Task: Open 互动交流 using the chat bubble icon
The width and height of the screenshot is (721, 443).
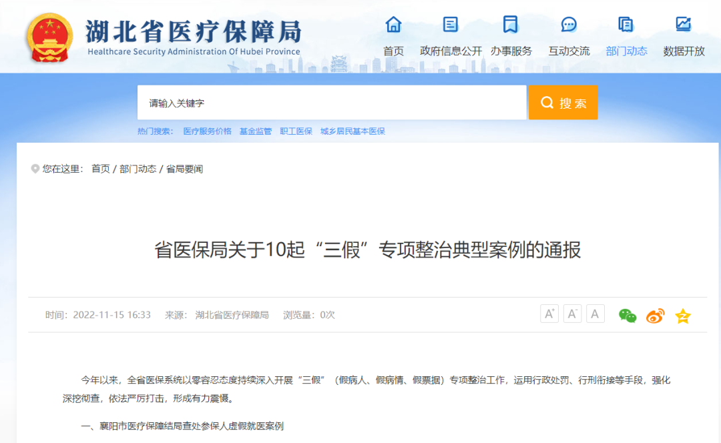Action: [569, 24]
